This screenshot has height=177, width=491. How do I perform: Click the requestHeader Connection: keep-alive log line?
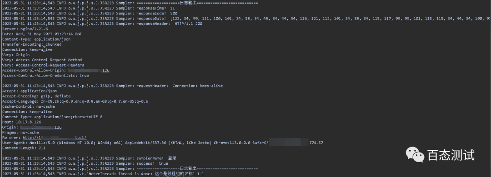click(112, 86)
